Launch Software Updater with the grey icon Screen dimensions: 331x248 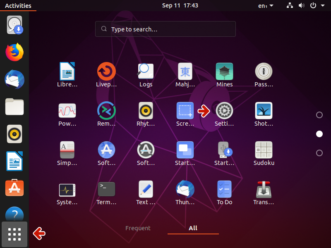(x=146, y=153)
